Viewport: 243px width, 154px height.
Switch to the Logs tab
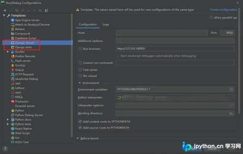(x=106, y=24)
